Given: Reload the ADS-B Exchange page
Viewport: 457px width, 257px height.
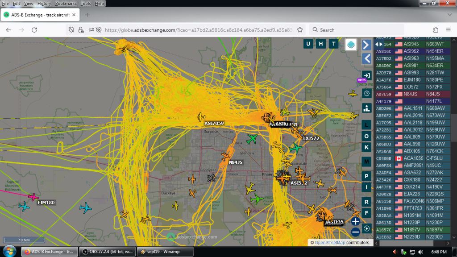Looking at the screenshot, I should [x=34, y=30].
